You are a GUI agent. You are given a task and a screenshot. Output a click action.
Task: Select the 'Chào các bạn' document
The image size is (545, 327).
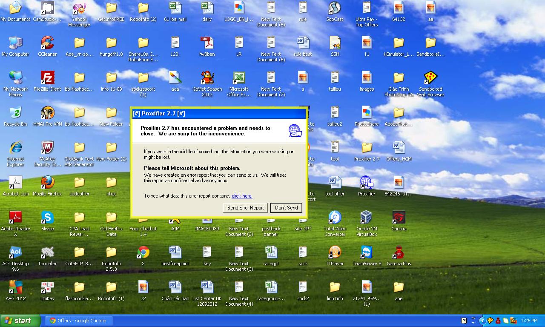coord(175,291)
